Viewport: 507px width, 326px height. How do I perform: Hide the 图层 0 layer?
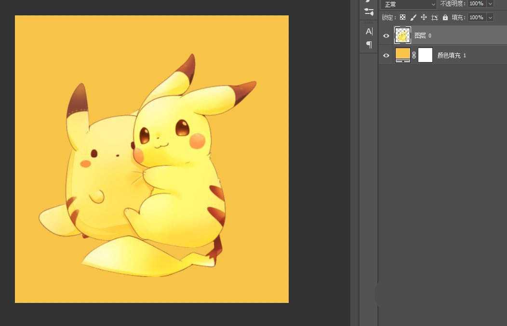point(386,36)
